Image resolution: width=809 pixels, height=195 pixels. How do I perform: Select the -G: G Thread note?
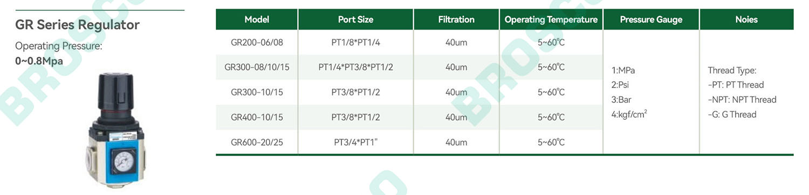732,114
